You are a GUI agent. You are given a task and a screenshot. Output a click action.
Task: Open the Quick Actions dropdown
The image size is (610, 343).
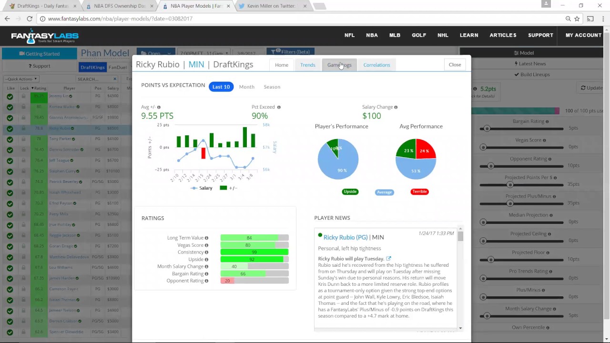[x=21, y=79]
